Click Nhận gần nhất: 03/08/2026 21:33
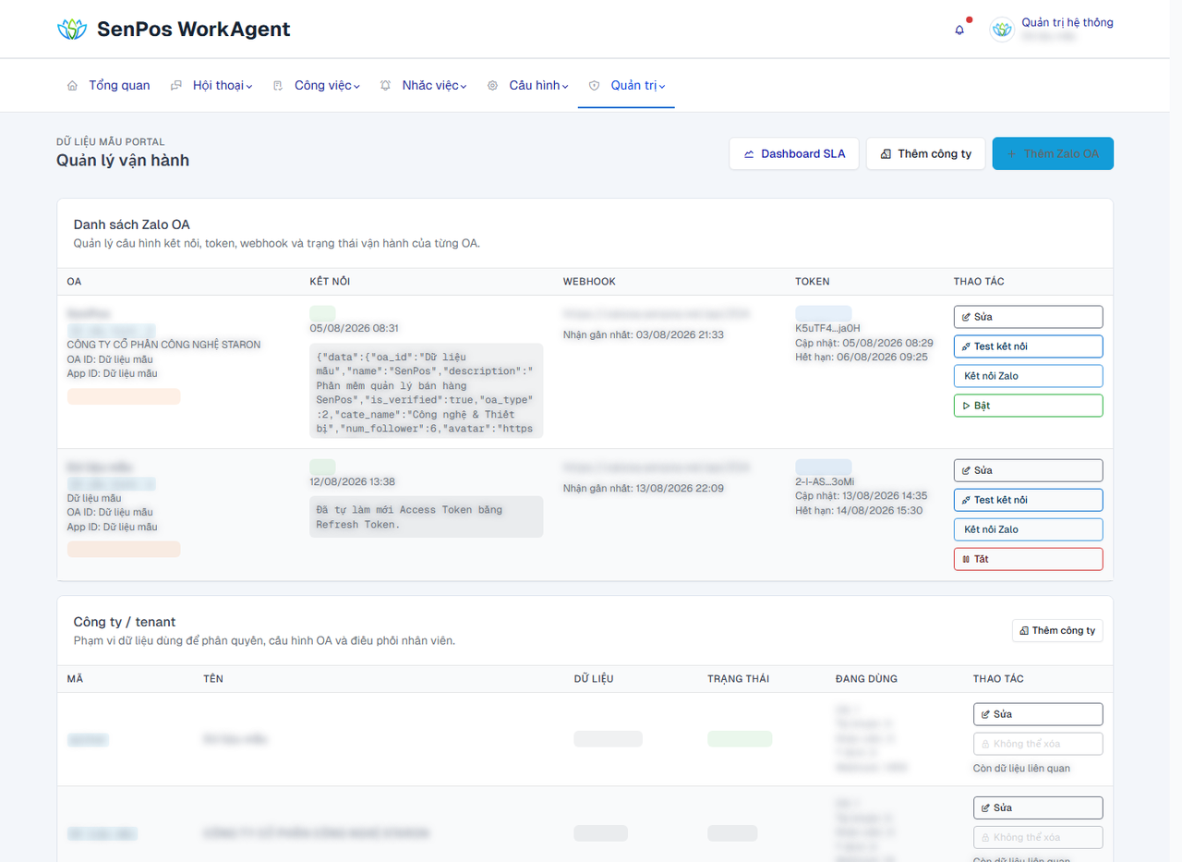1182x862 pixels. tap(644, 334)
